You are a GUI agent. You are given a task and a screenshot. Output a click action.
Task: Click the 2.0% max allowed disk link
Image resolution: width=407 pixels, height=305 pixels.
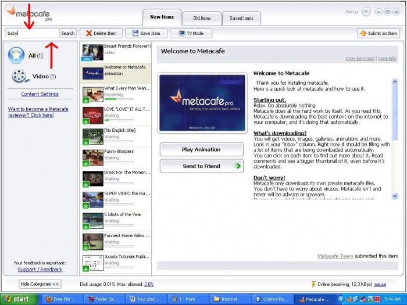149,284
